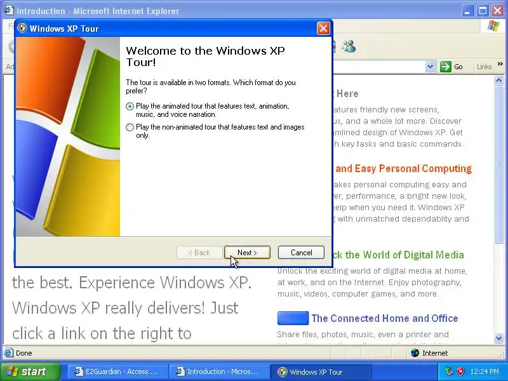Open 'and Easy Personal Computing' heading link
508x381 pixels.
pos(403,169)
